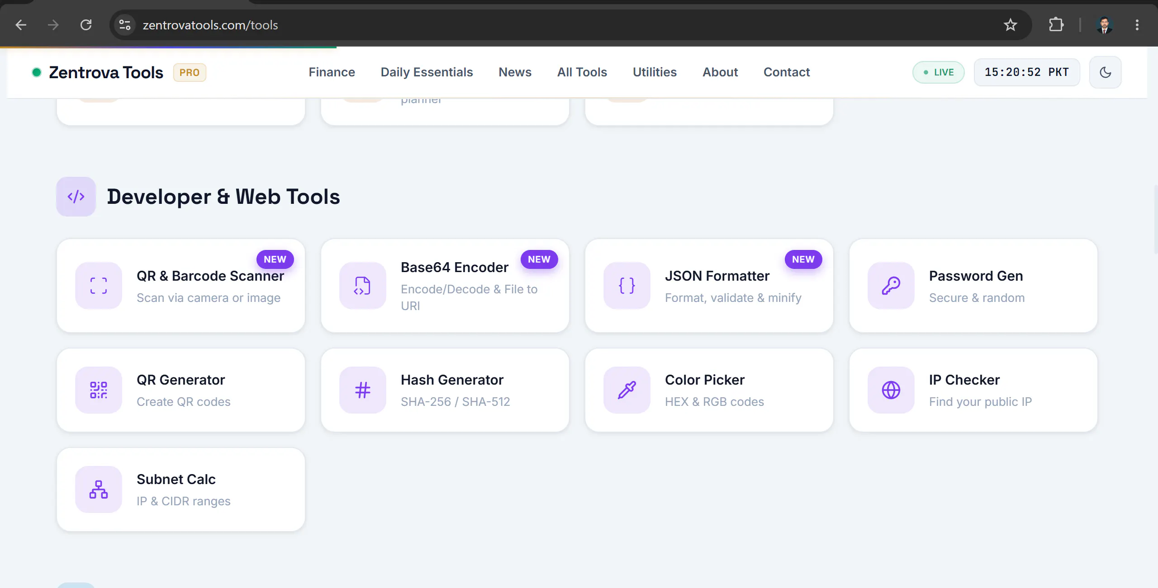The height and width of the screenshot is (588, 1158).
Task: Click the Subnet Calc network icon
Action: tap(99, 489)
